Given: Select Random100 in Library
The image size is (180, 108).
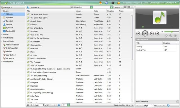Looking at the screenshot, I should coord(10,31).
